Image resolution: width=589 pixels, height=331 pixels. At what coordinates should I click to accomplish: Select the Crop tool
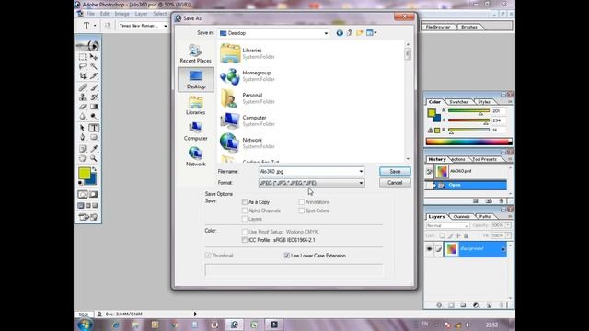(x=83, y=75)
